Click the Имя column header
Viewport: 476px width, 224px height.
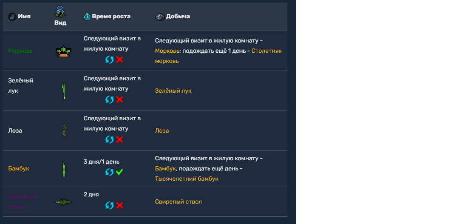pos(24,17)
